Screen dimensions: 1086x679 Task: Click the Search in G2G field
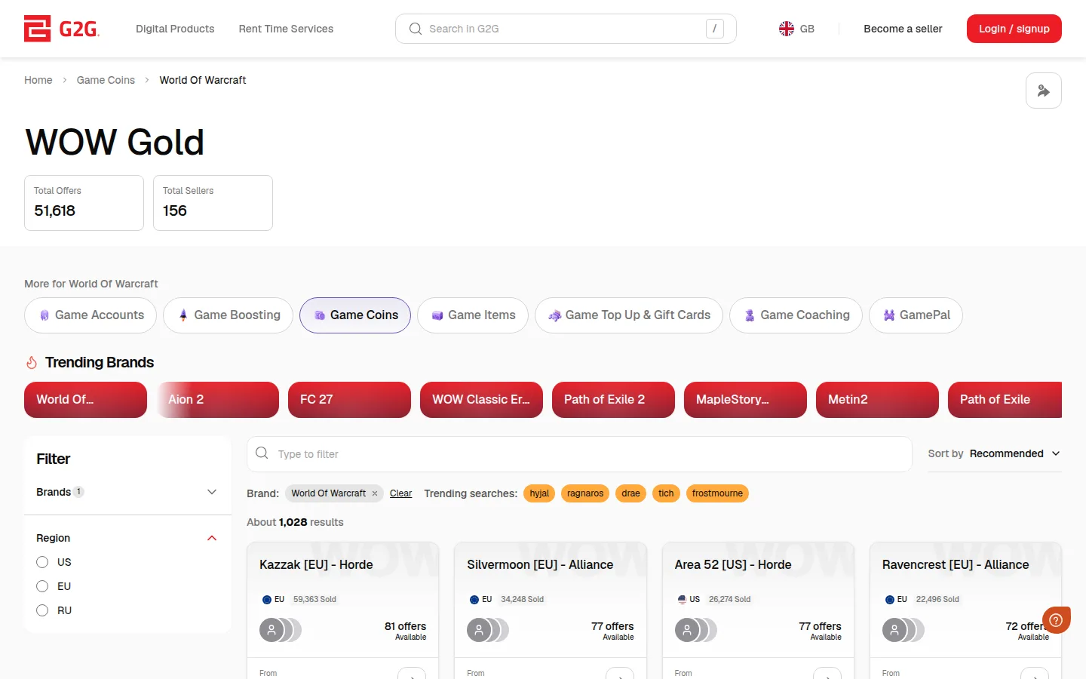coord(566,29)
